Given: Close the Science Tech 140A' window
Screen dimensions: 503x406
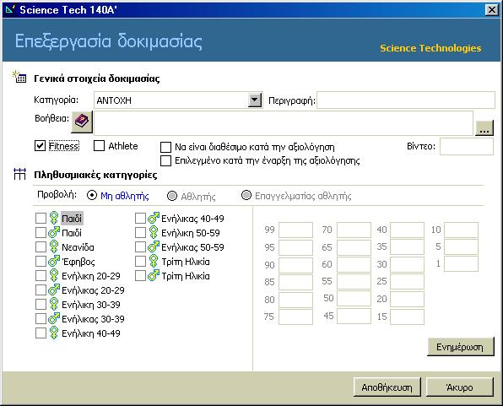Looking at the screenshot, I should point(492,9).
